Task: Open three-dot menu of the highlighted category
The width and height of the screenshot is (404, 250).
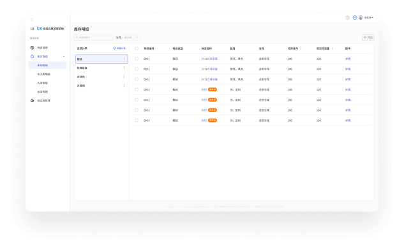Action: tap(124, 59)
